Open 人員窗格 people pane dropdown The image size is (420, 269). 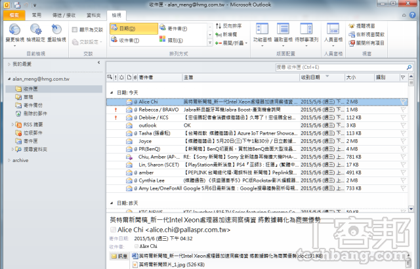[x=333, y=35]
